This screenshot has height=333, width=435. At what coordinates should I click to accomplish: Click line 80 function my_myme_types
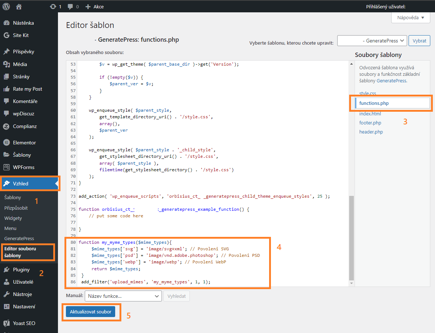coord(125,242)
